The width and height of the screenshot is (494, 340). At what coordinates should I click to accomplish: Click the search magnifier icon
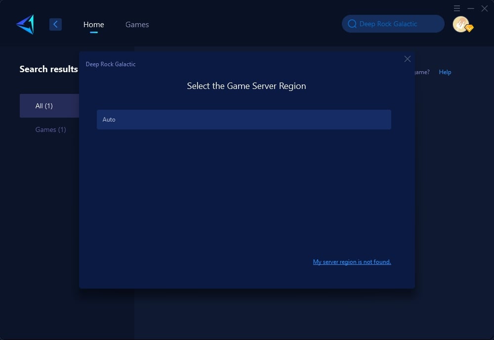(x=352, y=24)
